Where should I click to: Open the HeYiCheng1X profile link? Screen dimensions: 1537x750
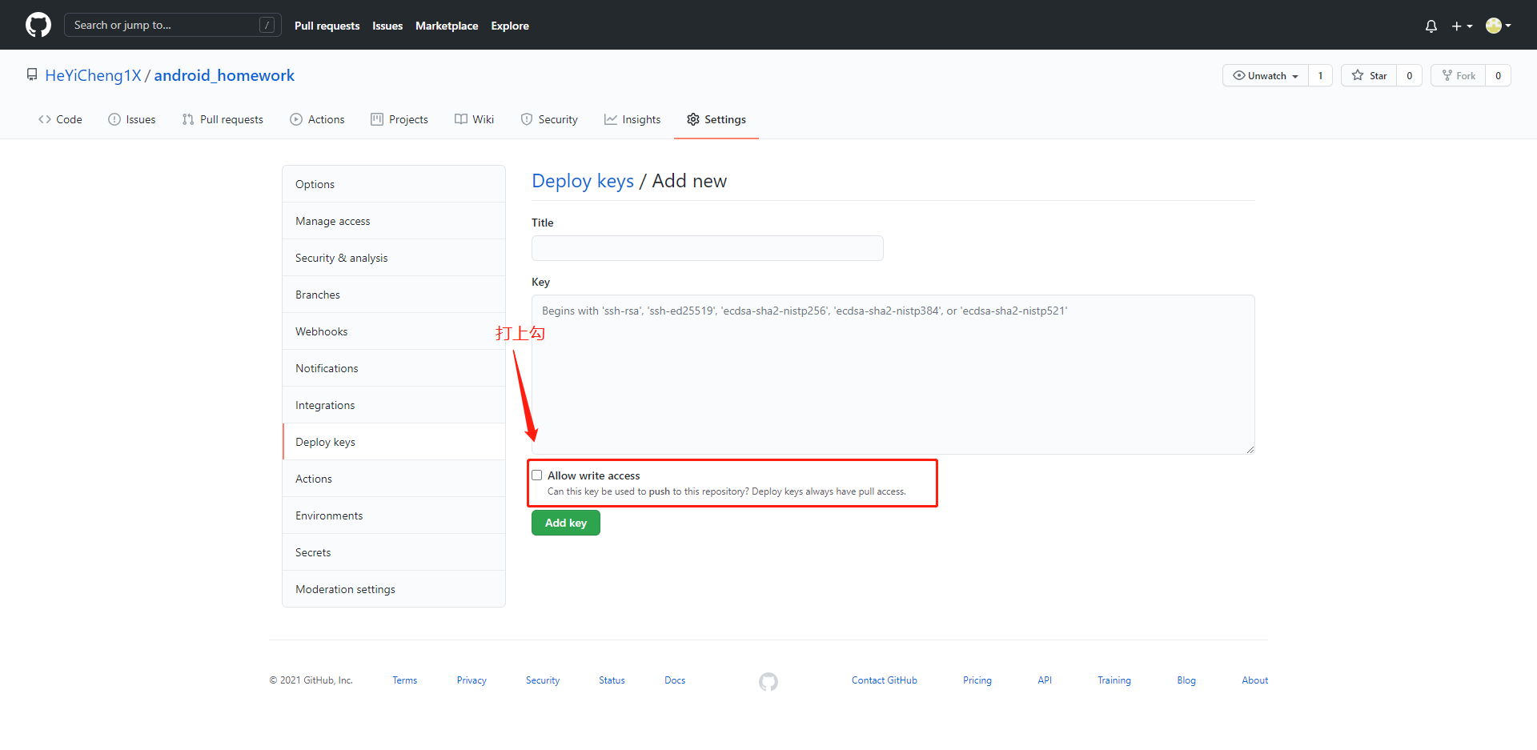[x=93, y=75]
